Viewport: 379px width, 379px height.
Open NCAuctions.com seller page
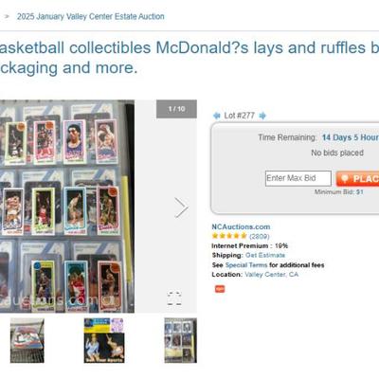[241, 226]
